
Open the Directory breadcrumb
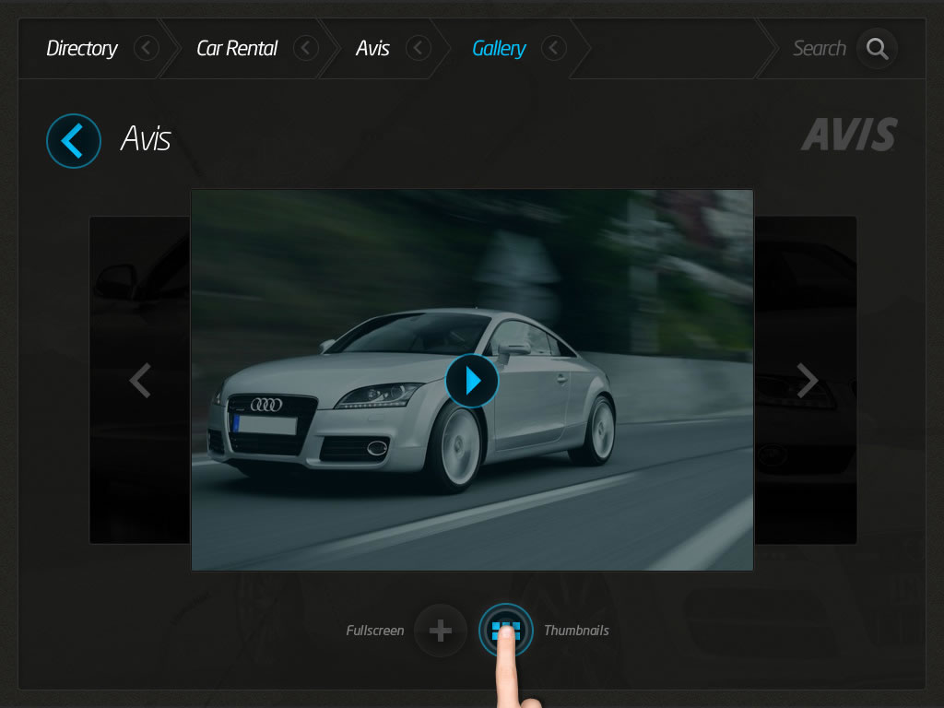82,48
